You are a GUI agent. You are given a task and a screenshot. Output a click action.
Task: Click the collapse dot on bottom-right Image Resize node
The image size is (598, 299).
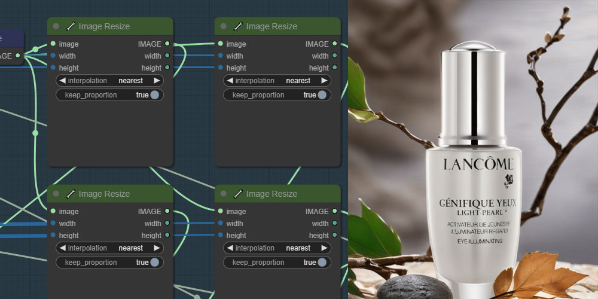coord(224,194)
